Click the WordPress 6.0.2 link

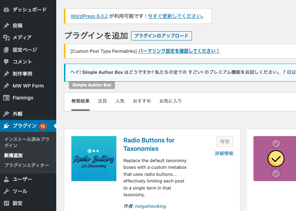tap(89, 16)
